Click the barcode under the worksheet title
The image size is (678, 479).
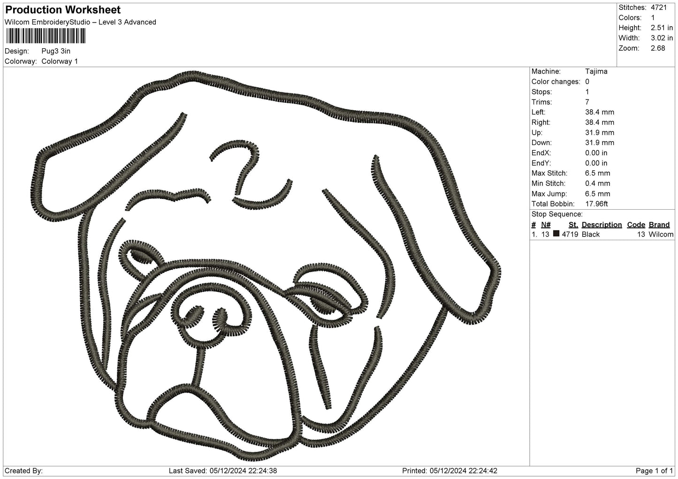pyautogui.click(x=45, y=36)
